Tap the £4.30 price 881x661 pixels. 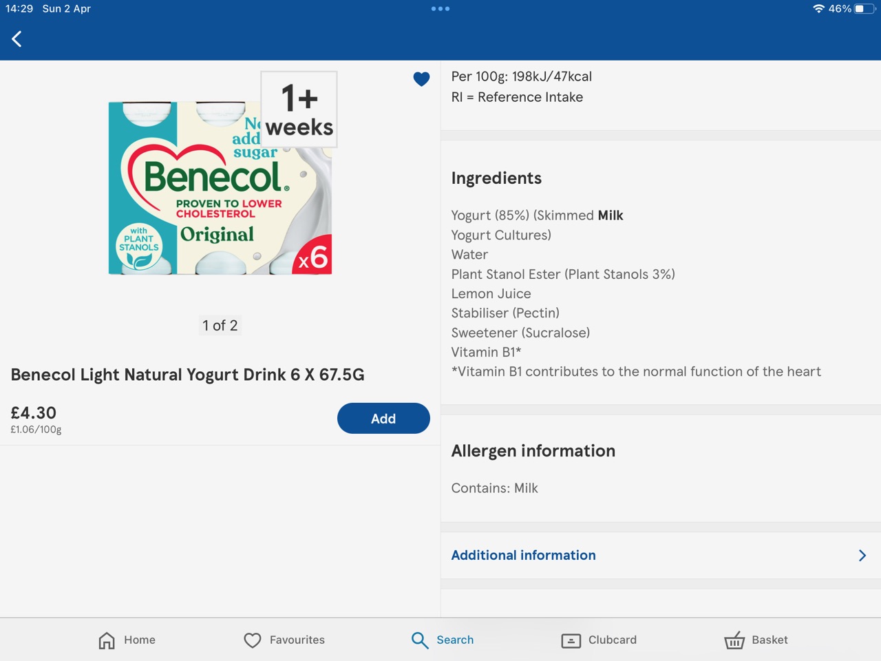[34, 412]
